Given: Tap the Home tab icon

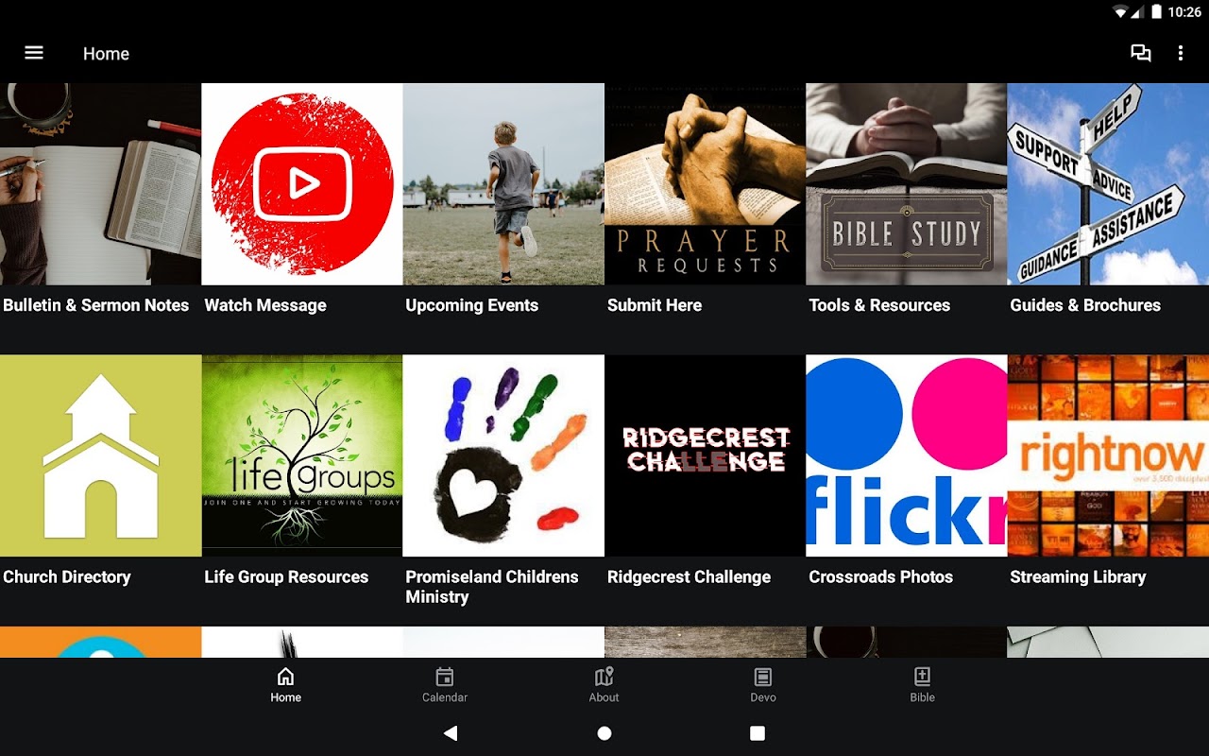Looking at the screenshot, I should (x=285, y=677).
